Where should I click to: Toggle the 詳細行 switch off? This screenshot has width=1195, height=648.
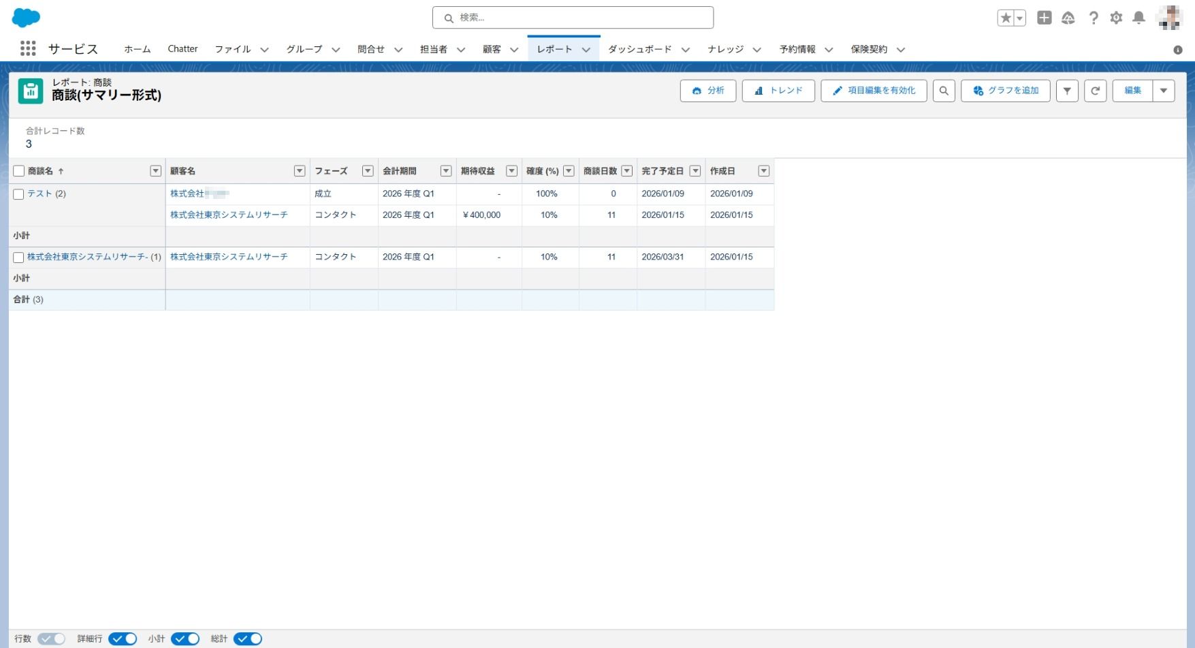pyautogui.click(x=123, y=638)
